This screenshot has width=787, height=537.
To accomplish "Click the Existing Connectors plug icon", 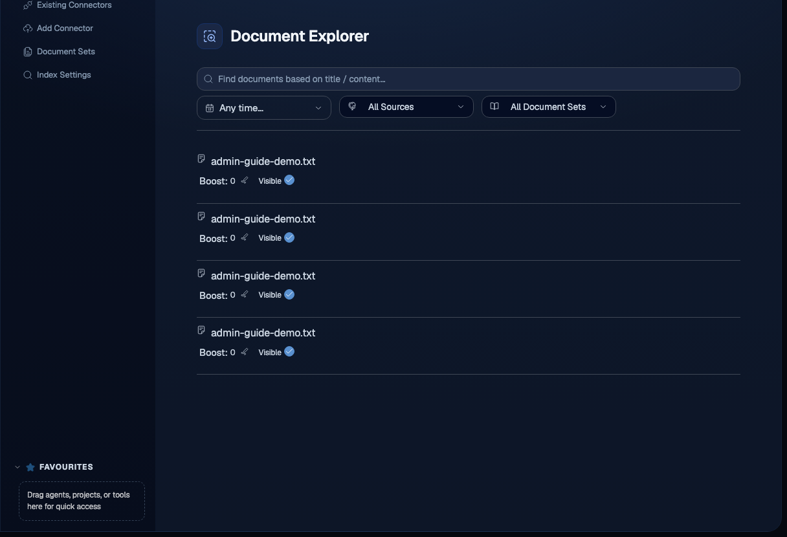I will click(28, 5).
